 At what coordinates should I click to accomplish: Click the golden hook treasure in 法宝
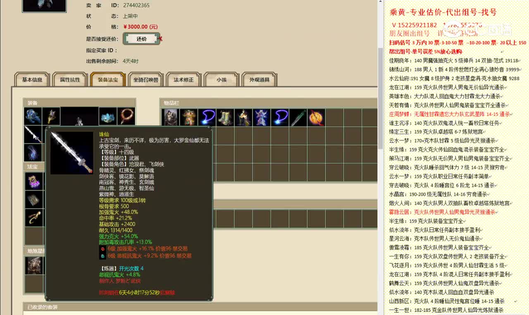click(34, 218)
